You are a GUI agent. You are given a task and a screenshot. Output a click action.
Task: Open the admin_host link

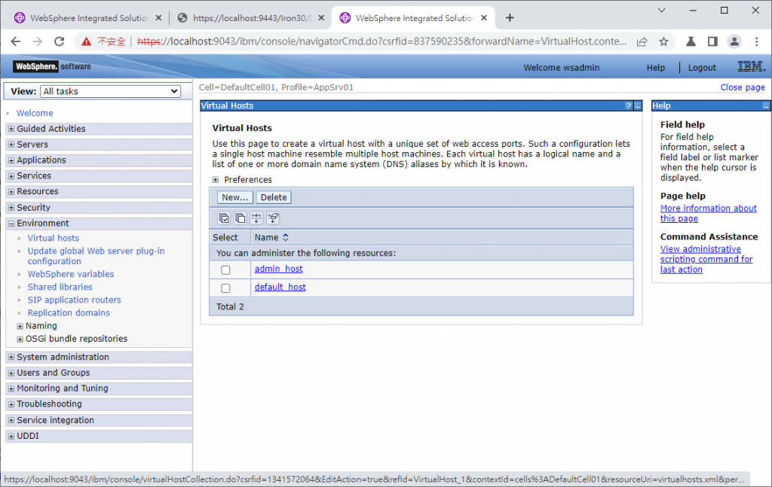(279, 269)
